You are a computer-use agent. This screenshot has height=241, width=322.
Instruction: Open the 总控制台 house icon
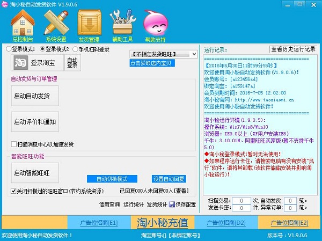coord(23,23)
